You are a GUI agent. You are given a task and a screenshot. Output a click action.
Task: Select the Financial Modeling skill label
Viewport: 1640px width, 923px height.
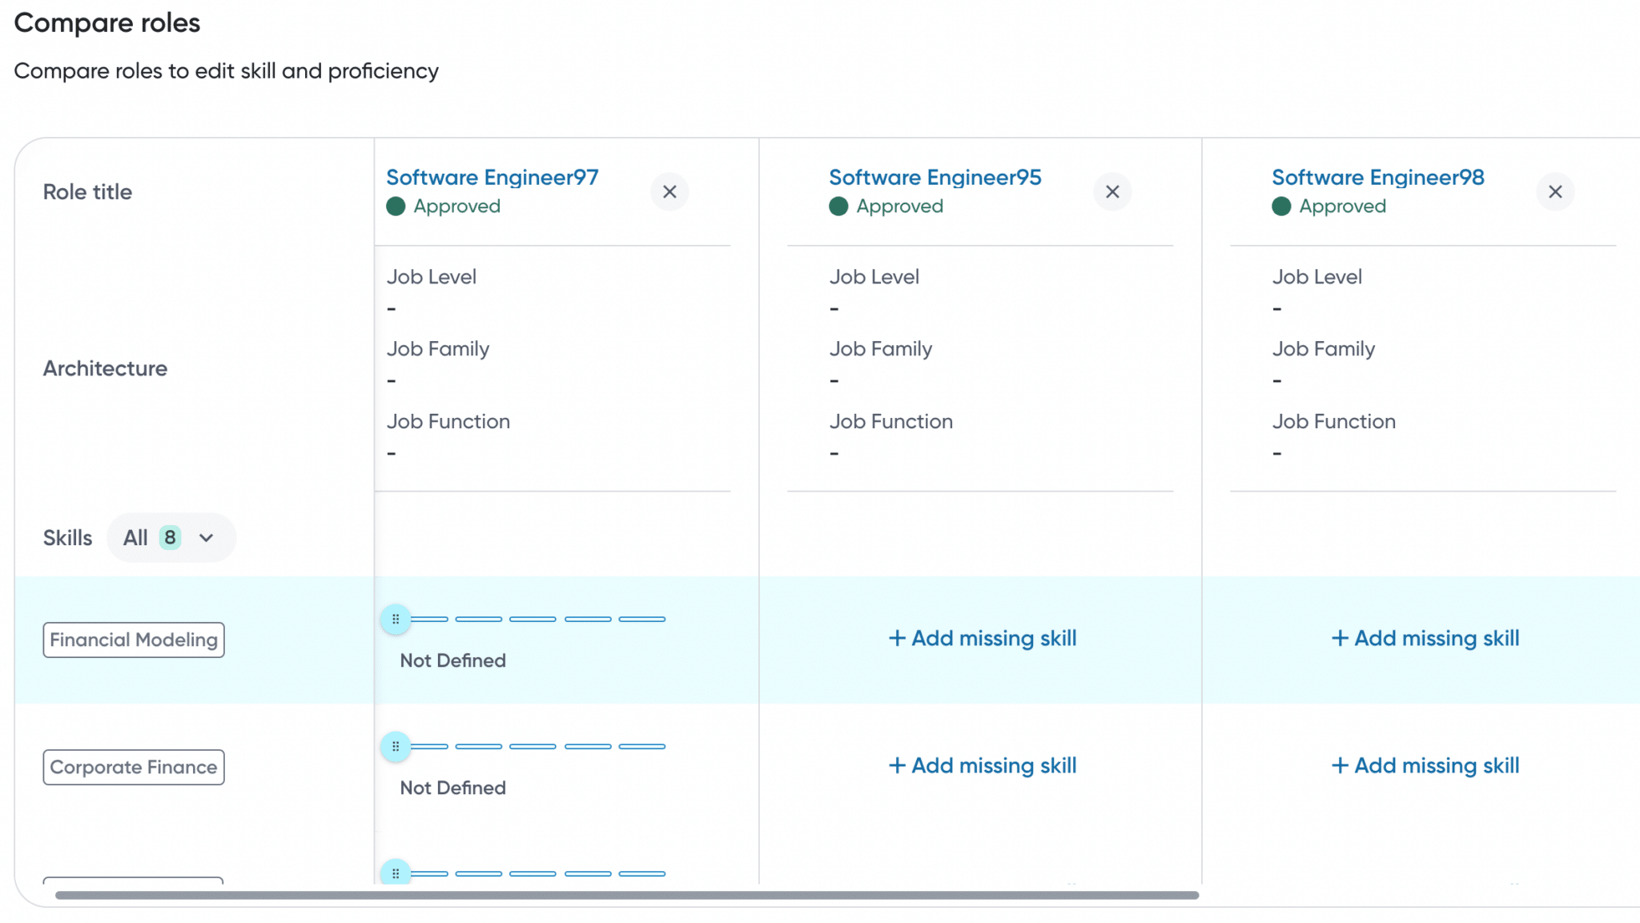tap(133, 639)
